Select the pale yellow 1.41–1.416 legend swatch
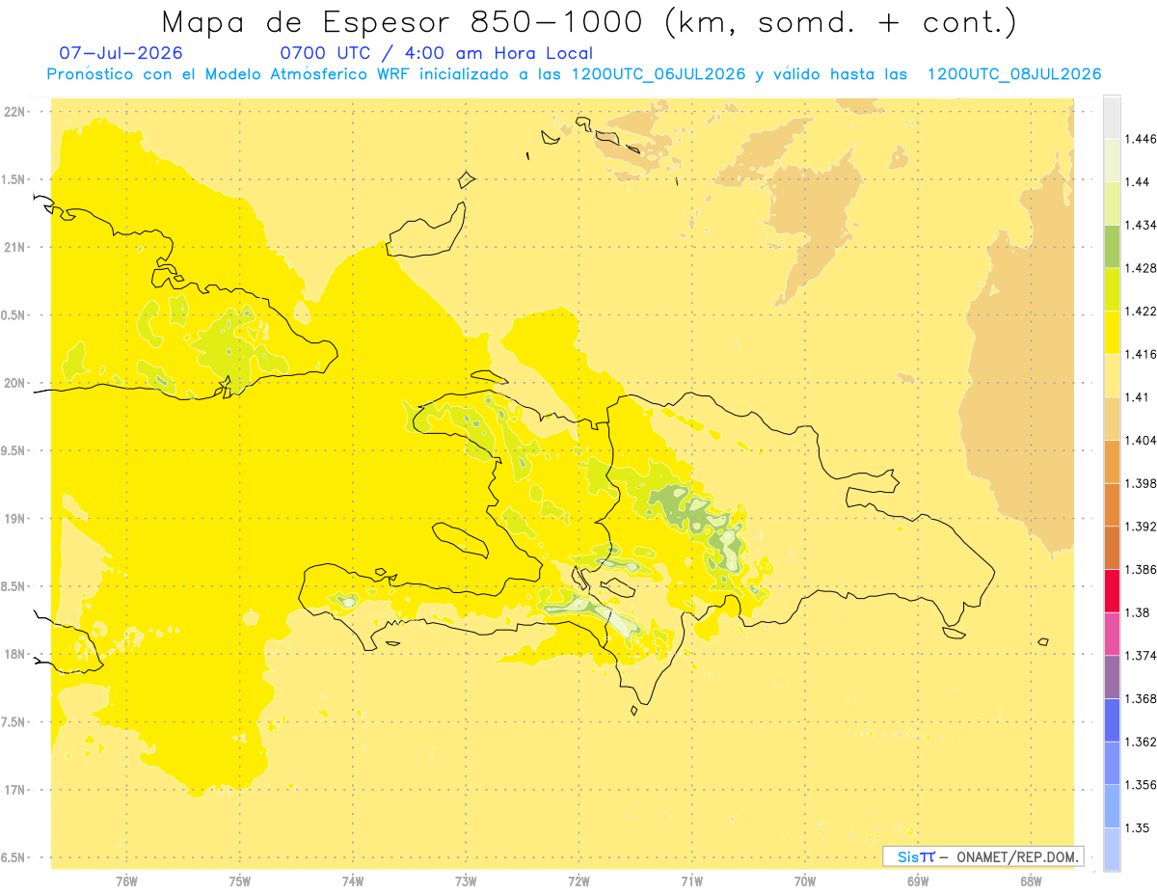 click(1112, 375)
